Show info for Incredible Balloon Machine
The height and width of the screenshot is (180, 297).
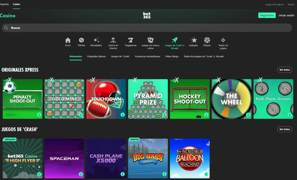(206, 174)
